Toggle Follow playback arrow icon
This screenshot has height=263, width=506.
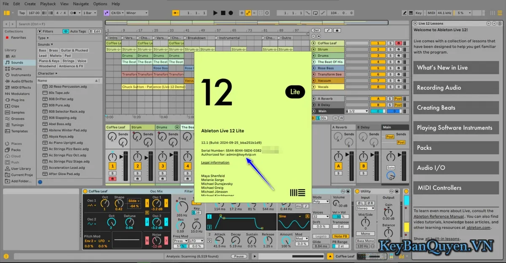click(177, 13)
